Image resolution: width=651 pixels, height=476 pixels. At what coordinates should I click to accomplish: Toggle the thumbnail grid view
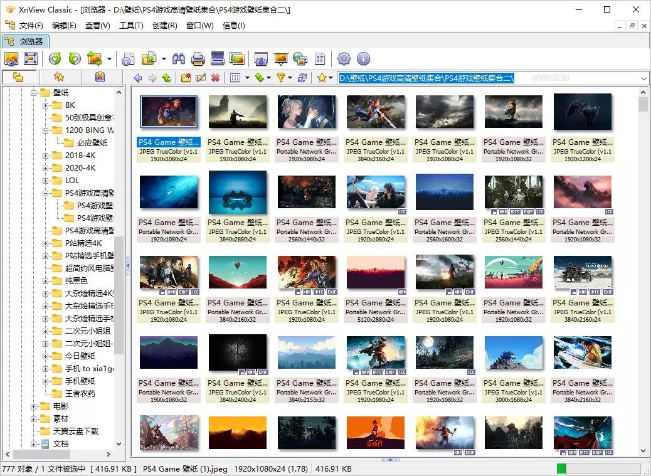tap(235, 78)
